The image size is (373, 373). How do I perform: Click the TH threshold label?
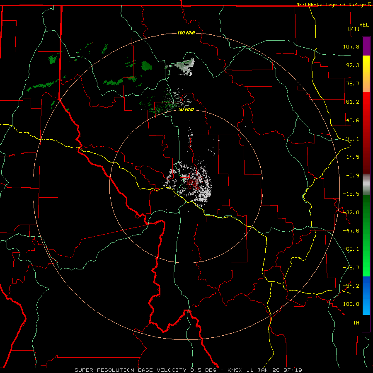pyautogui.click(x=356, y=323)
